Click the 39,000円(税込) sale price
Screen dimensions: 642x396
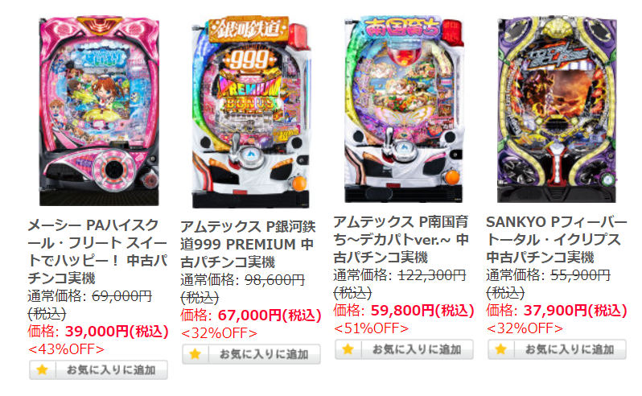(x=117, y=332)
